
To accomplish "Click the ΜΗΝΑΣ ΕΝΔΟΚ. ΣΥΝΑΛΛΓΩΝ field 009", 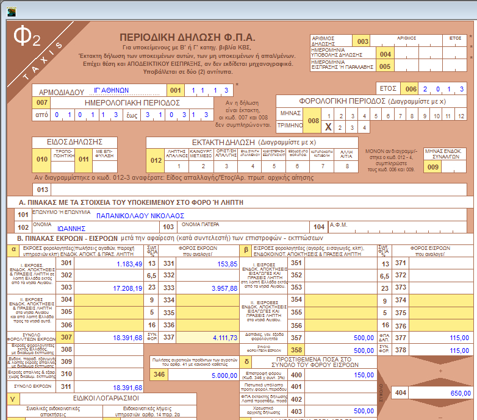I will [454, 166].
